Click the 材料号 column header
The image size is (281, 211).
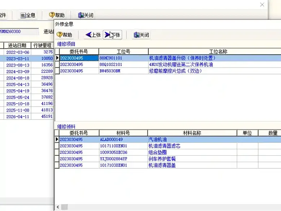pyautogui.click(x=123, y=133)
